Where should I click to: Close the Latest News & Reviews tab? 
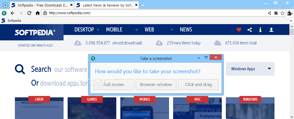(136, 5)
